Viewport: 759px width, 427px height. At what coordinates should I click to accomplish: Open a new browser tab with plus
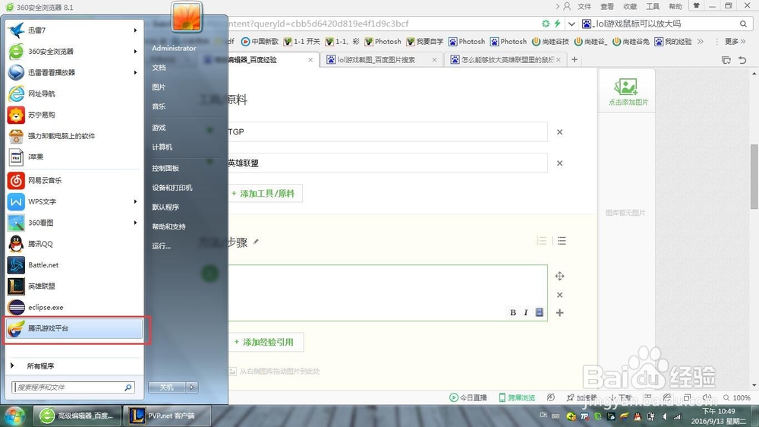(x=574, y=59)
